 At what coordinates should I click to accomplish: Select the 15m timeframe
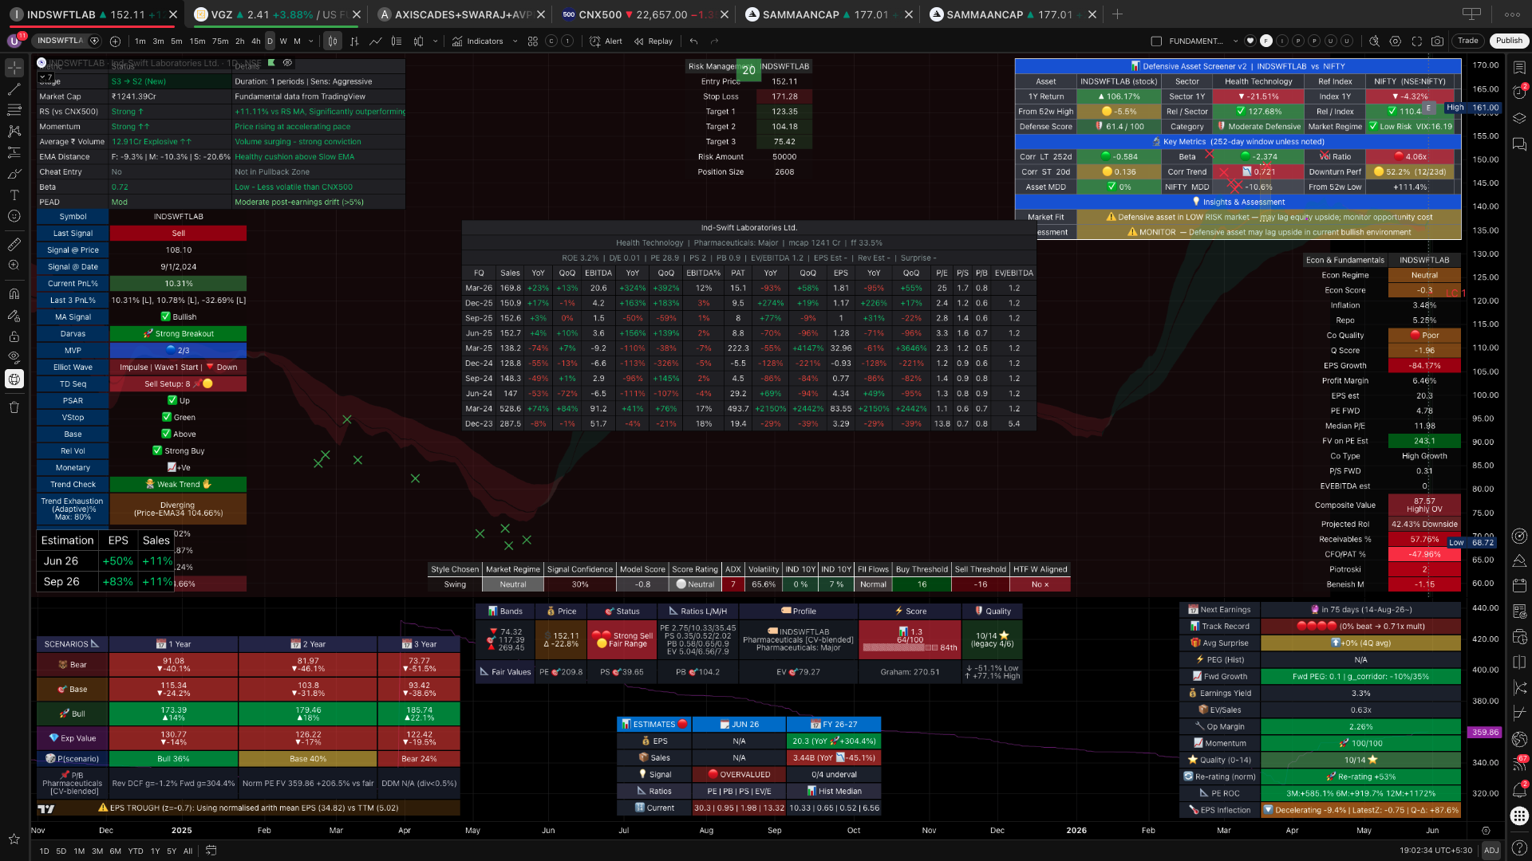pos(197,41)
